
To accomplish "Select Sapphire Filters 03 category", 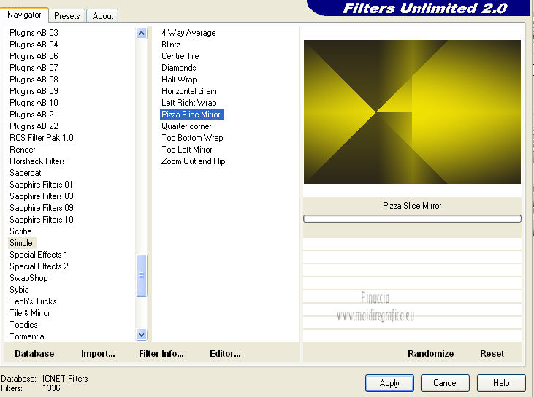I will point(41,196).
